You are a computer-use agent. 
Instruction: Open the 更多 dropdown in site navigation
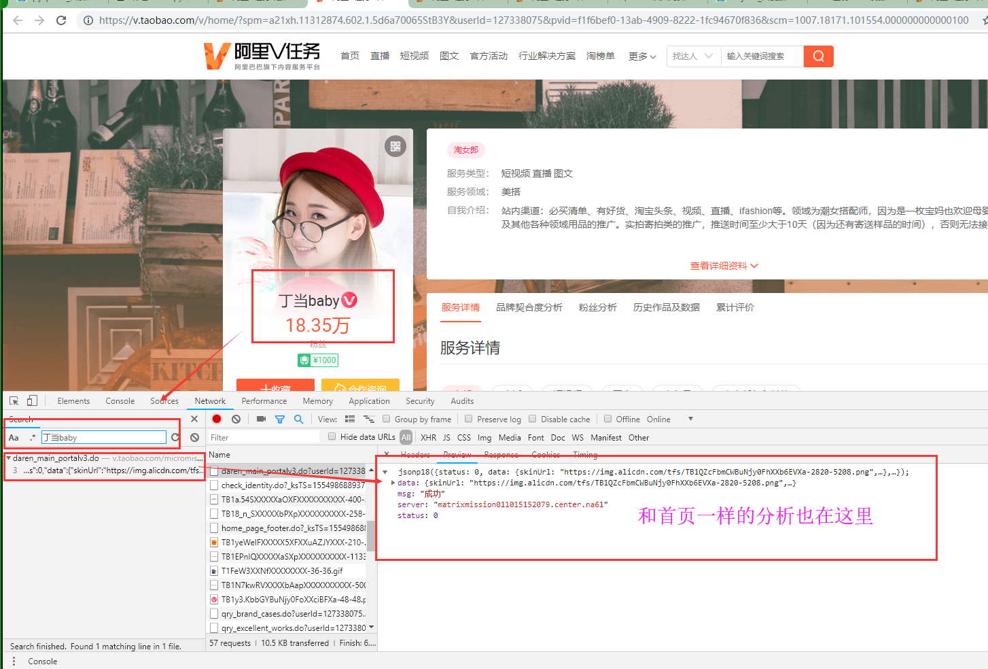click(642, 56)
